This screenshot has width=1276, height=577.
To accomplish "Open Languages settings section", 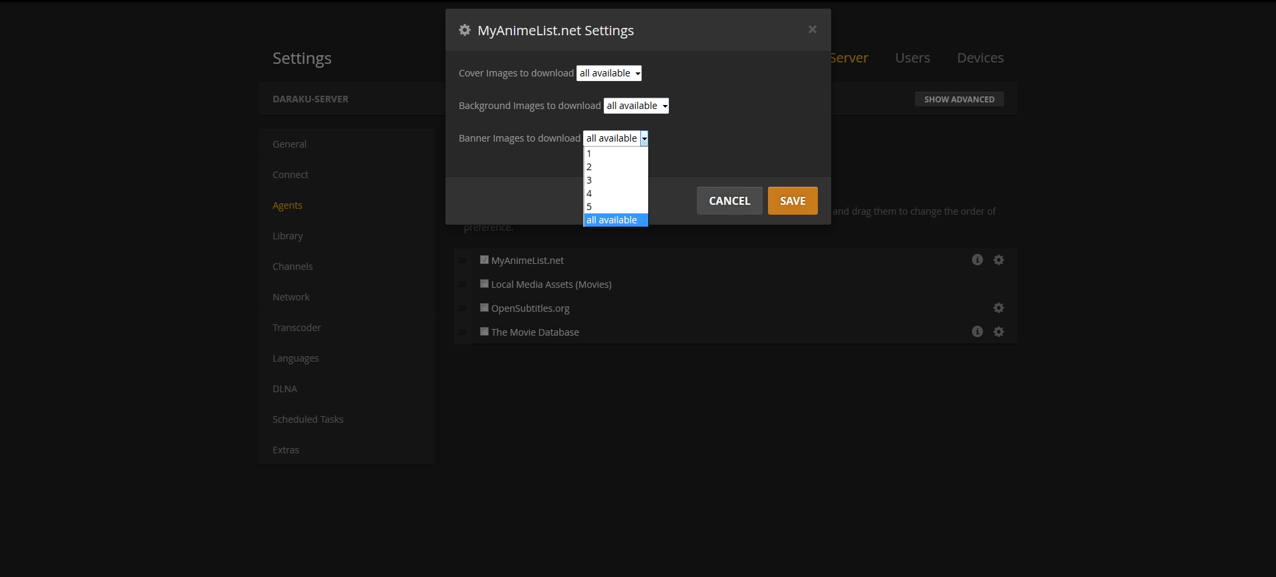I will [x=346, y=358].
